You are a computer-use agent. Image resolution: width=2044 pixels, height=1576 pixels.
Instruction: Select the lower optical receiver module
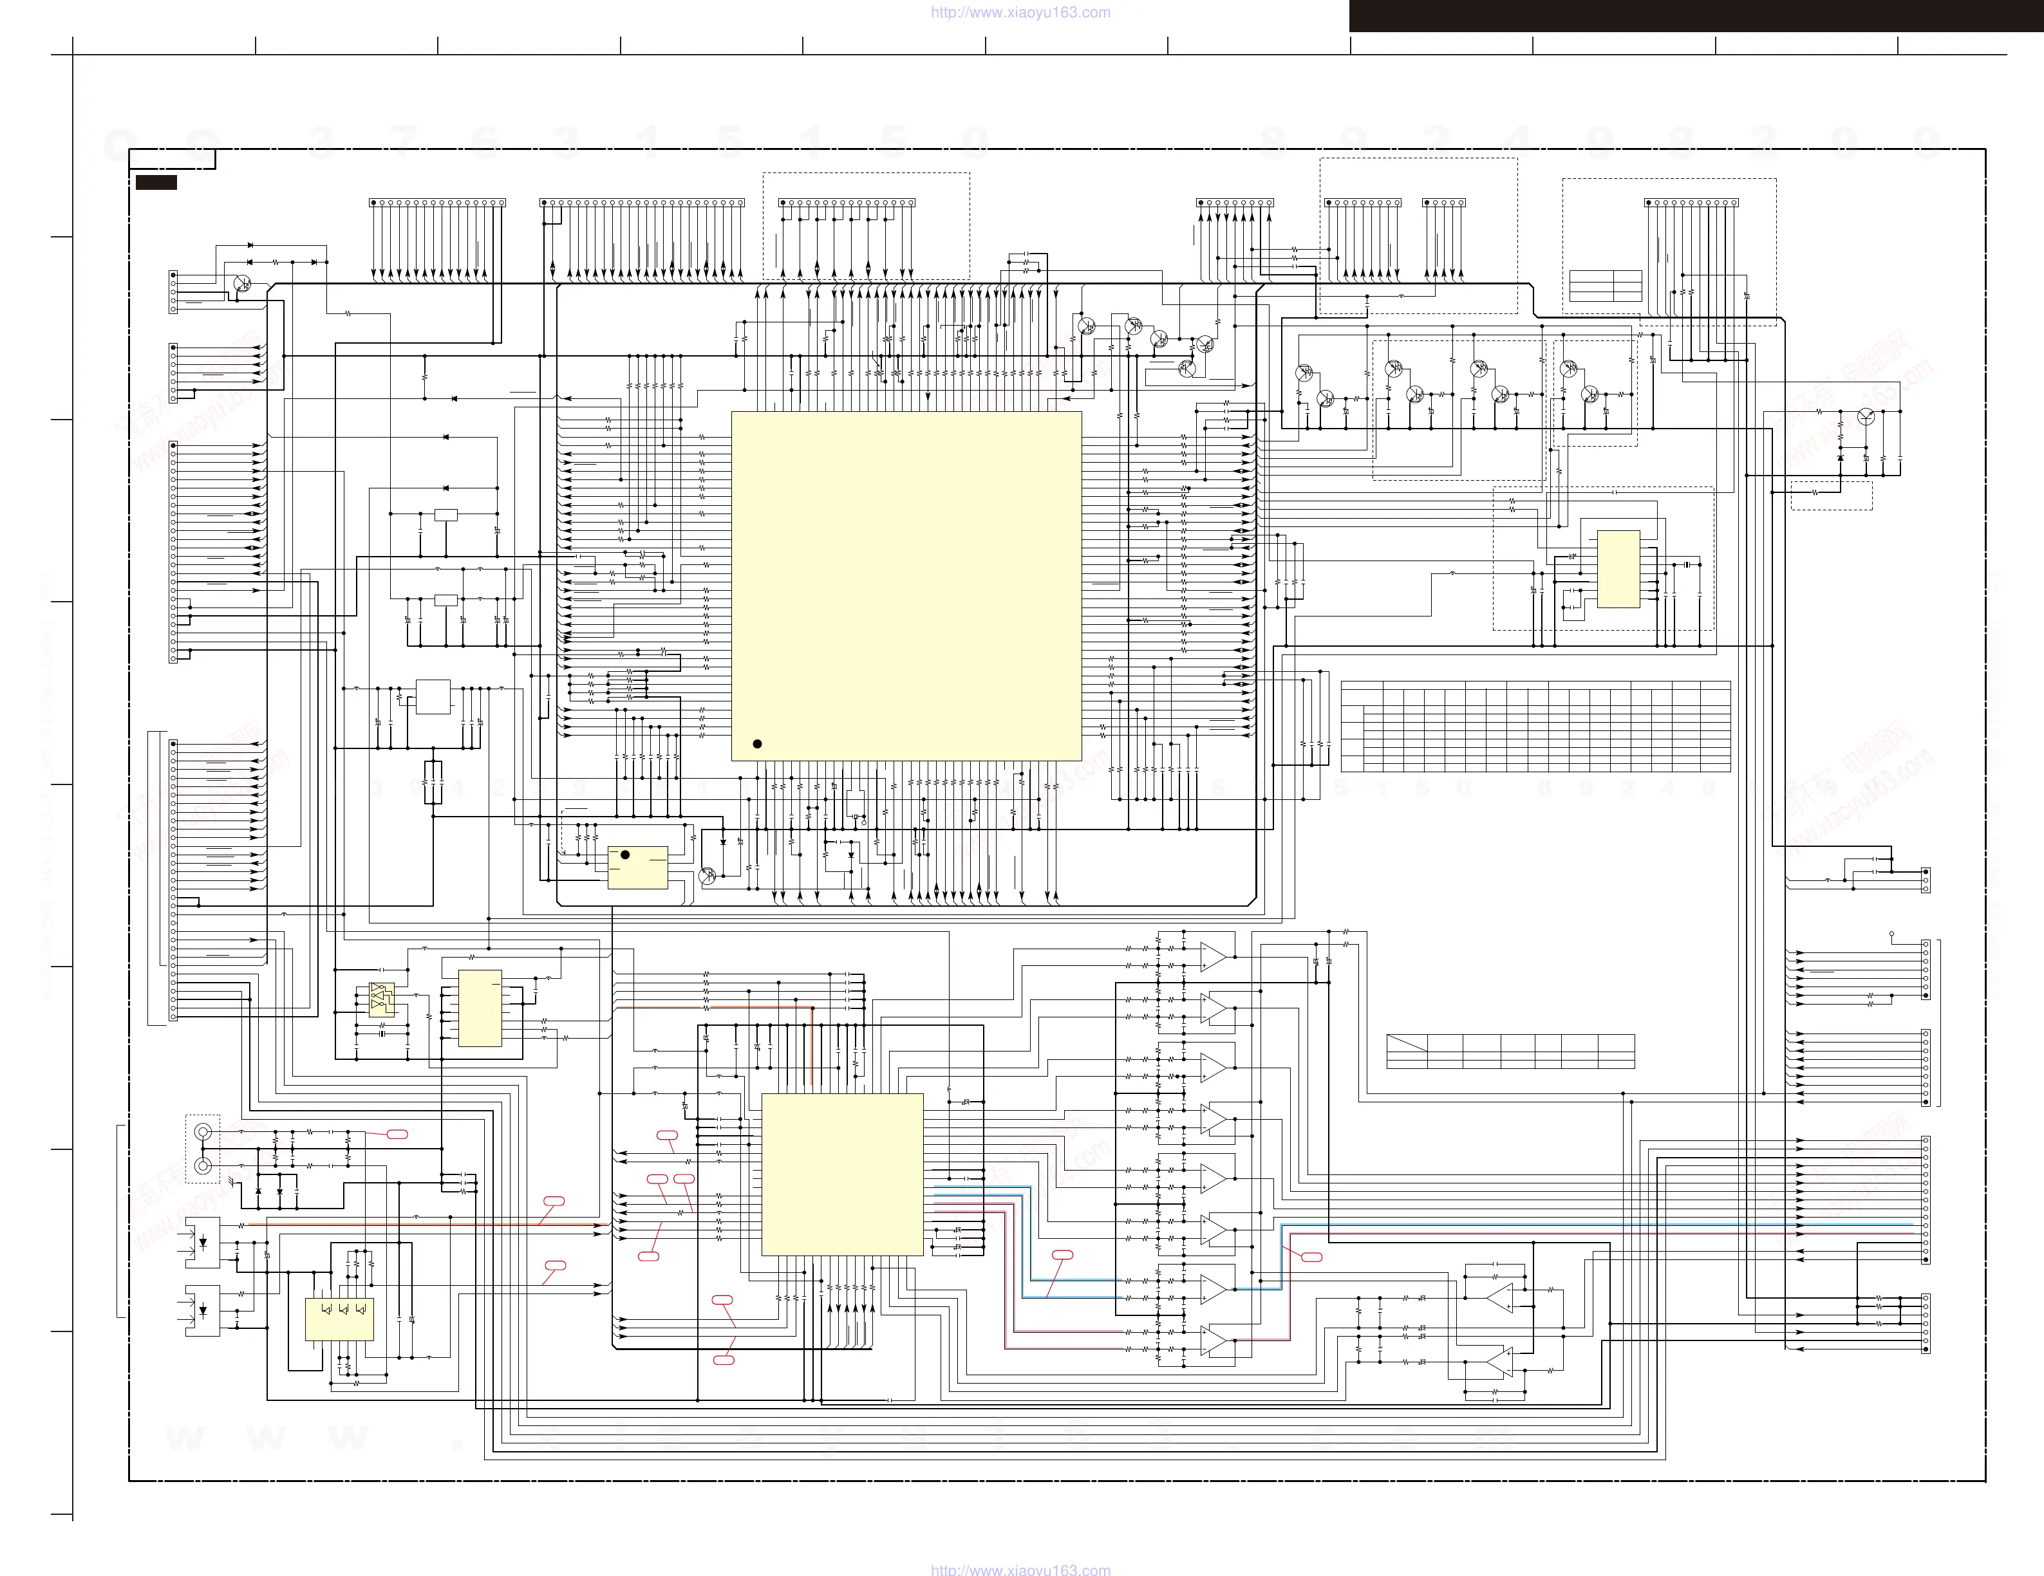[203, 1312]
